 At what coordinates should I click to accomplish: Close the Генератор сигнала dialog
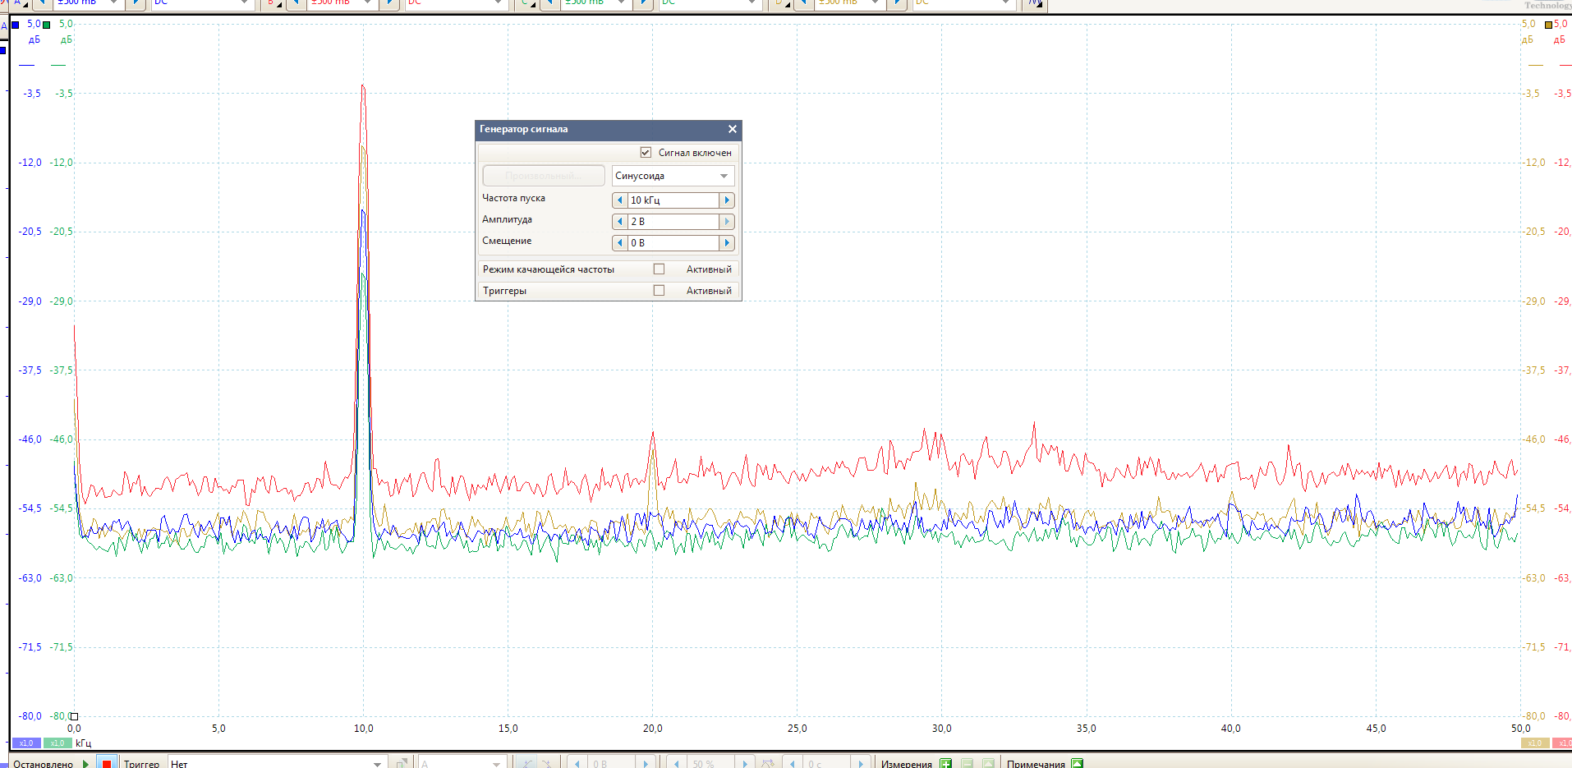point(733,129)
